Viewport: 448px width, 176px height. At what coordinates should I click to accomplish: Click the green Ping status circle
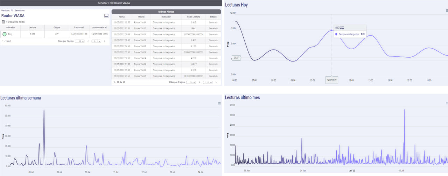tap(5, 34)
